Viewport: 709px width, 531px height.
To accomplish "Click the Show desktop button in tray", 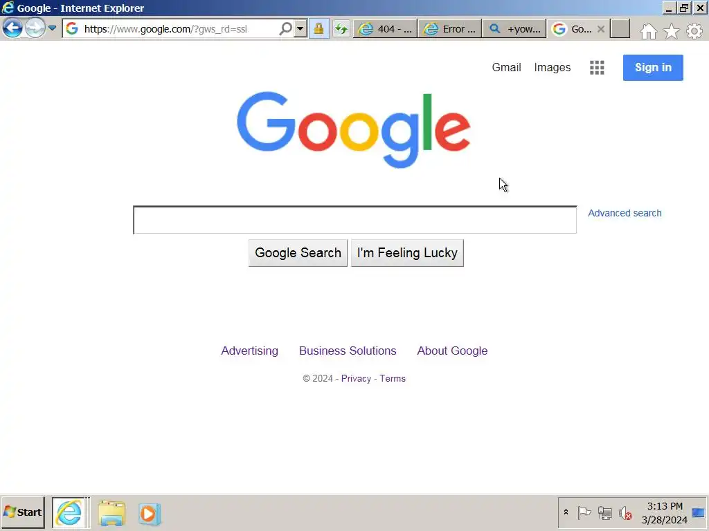I will 699,513.
